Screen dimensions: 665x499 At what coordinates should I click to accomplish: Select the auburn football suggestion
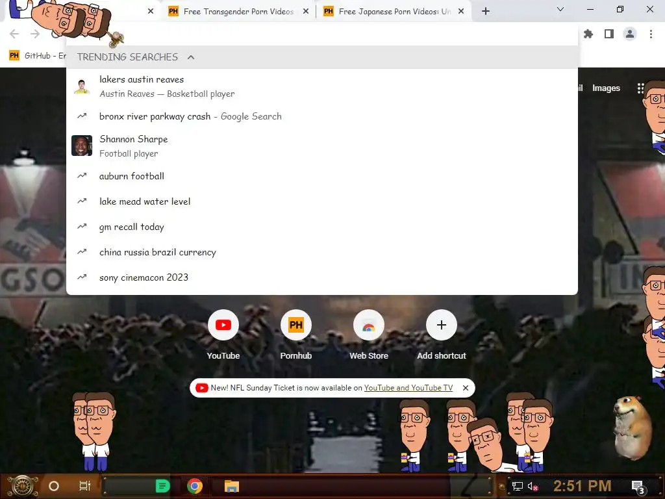pyautogui.click(x=322, y=176)
